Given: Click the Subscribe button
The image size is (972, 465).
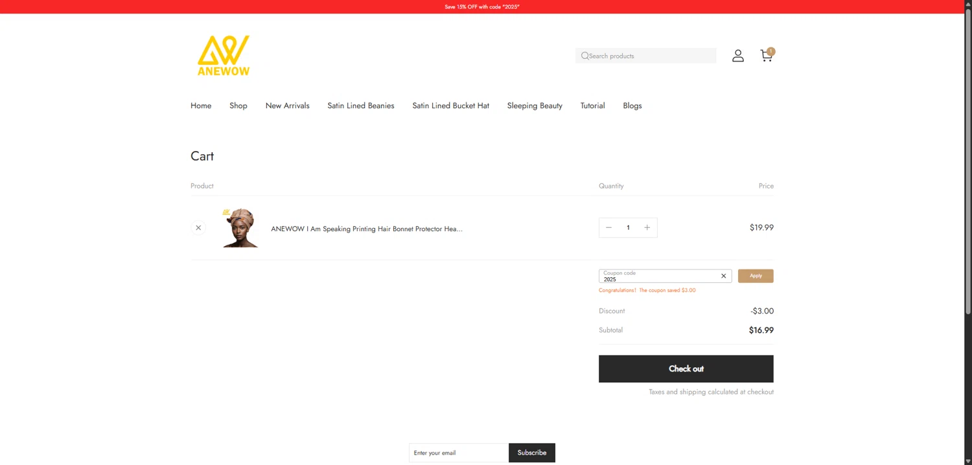Looking at the screenshot, I should click(532, 453).
